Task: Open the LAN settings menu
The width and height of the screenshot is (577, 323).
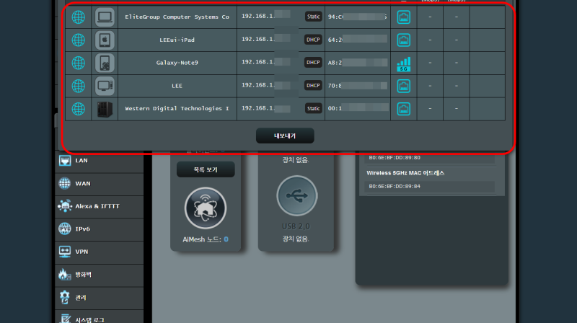Action: (100, 161)
